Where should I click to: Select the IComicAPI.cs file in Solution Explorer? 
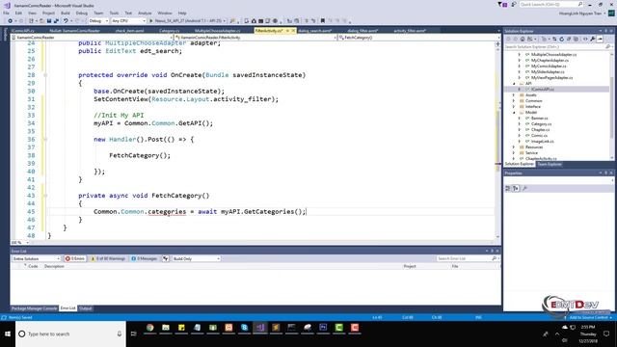tap(543, 90)
